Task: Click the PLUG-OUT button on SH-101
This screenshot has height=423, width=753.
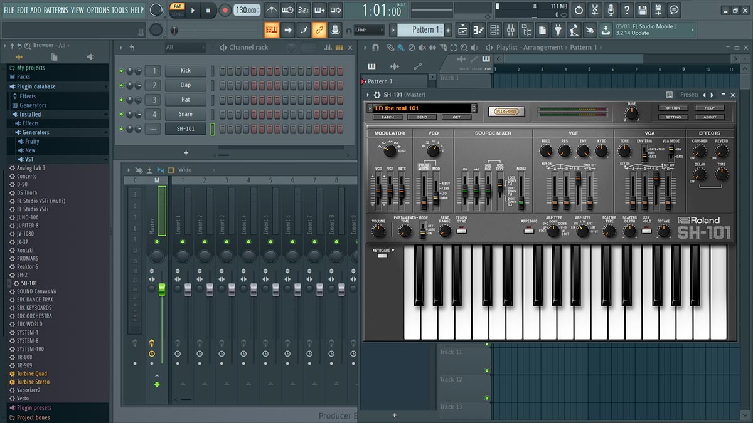Action: pyautogui.click(x=506, y=112)
